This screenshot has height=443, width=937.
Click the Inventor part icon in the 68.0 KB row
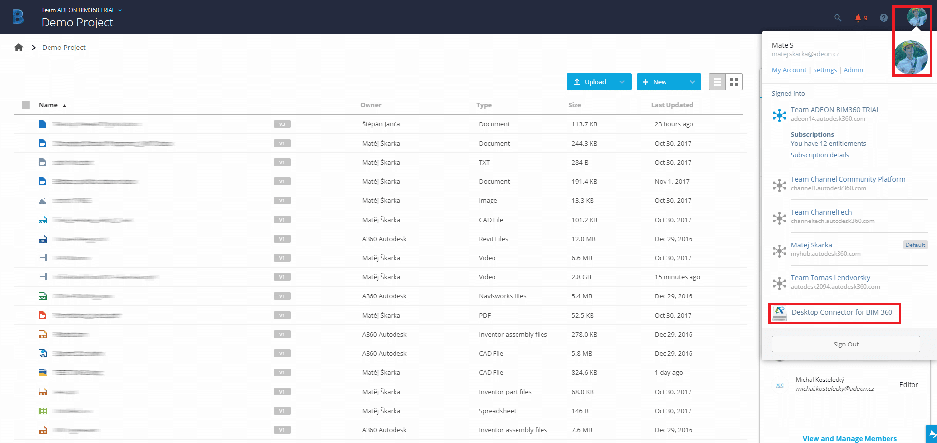pyautogui.click(x=43, y=392)
